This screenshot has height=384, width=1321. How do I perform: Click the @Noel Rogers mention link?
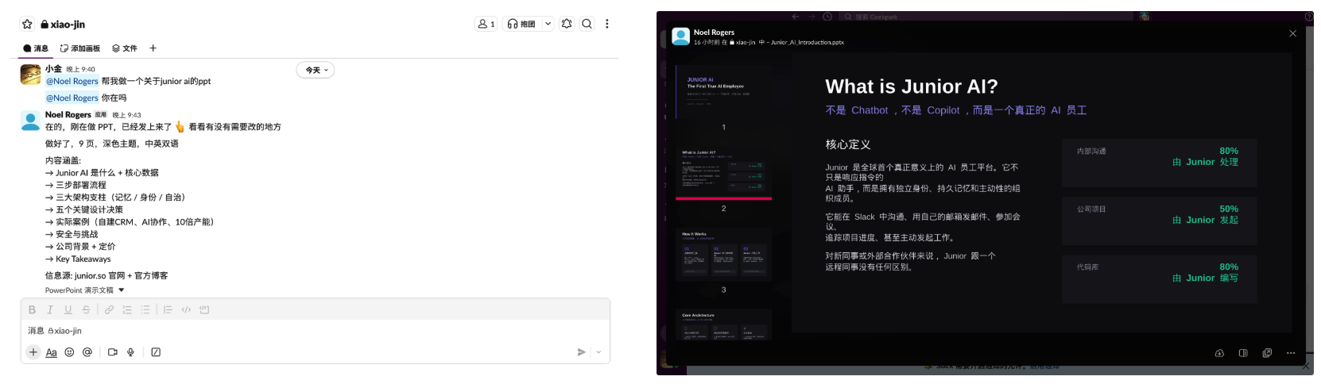72,81
